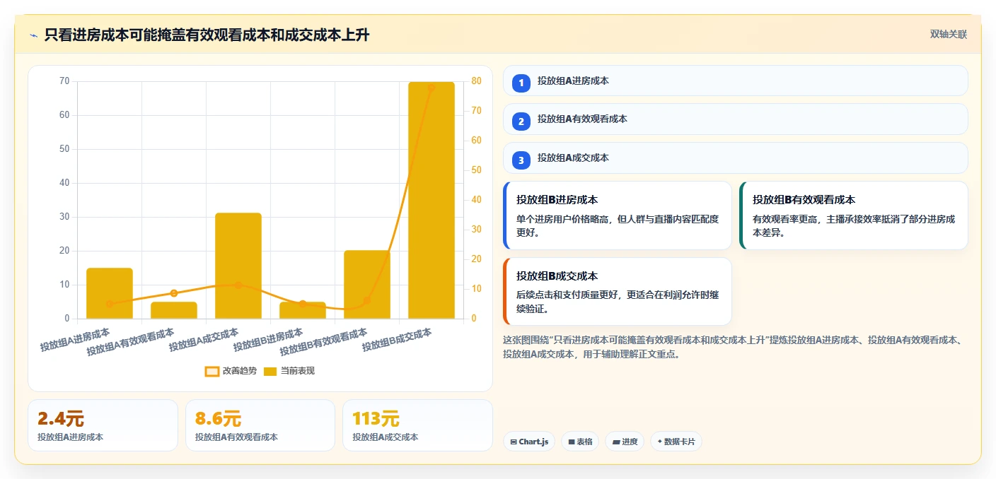Click the numbered badge 3 icon

click(521, 160)
